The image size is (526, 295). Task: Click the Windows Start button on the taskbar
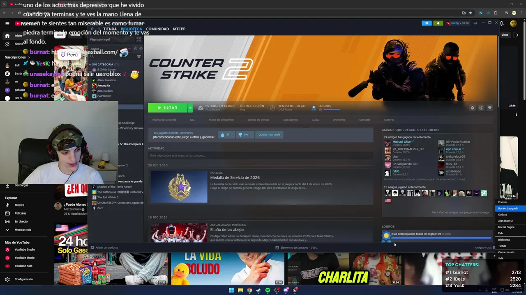point(231,290)
